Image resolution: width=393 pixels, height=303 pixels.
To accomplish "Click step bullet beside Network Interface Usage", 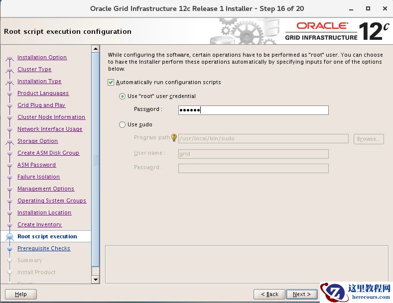I will coord(10,129).
